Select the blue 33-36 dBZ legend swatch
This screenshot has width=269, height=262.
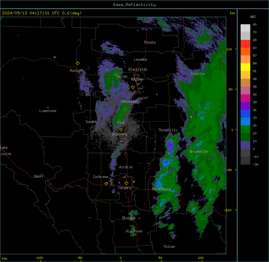pyautogui.click(x=245, y=114)
